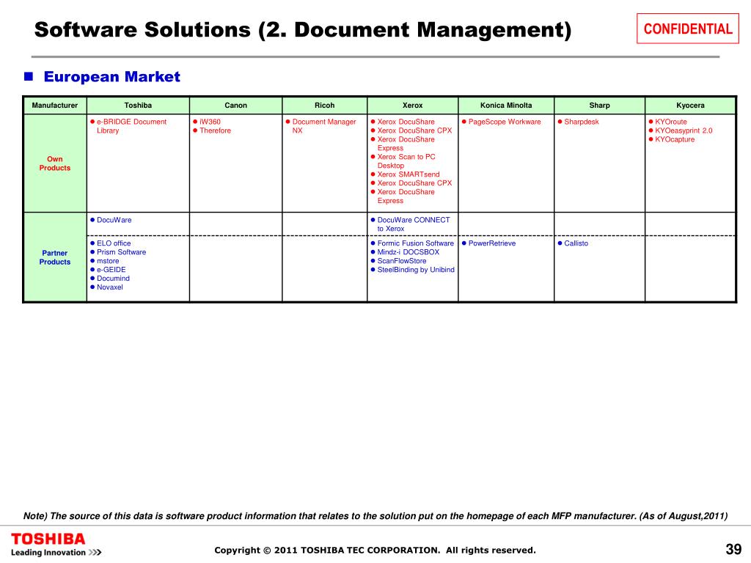Select the 'Konica Minolta' column header
This screenshot has width=751, height=563.
506,106
